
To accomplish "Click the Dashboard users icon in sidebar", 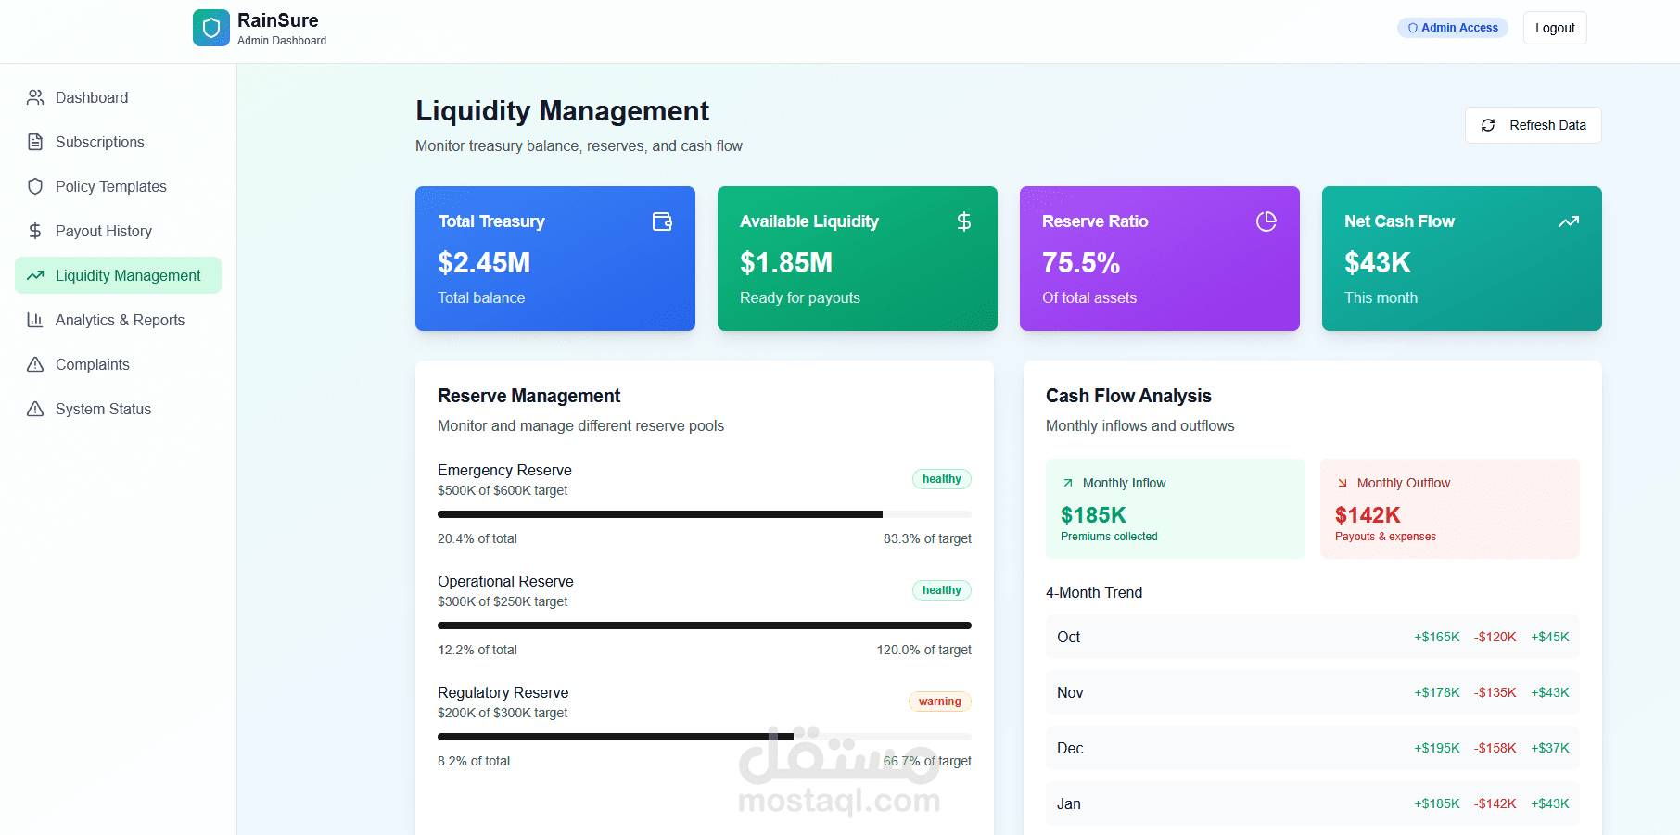I will (x=35, y=97).
